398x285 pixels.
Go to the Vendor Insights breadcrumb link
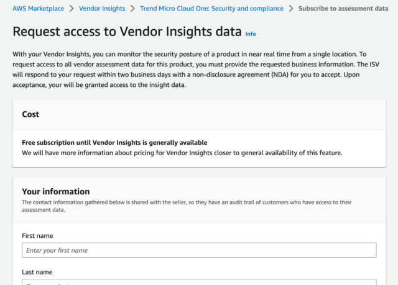tap(102, 9)
